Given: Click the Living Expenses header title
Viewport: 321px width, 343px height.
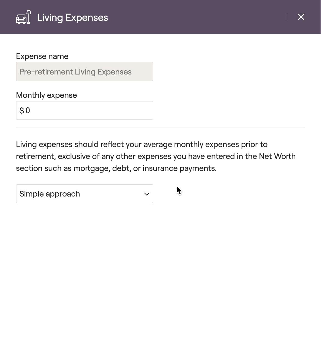Looking at the screenshot, I should (x=72, y=18).
